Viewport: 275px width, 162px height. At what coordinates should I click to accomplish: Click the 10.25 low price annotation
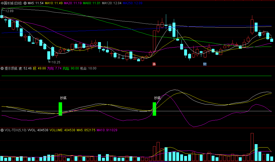click(56, 62)
